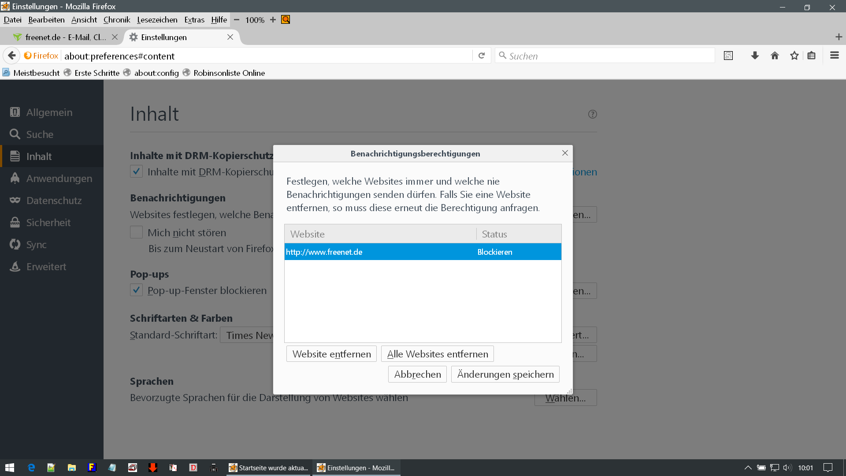Open the Lesezeichen menu

click(x=157, y=20)
